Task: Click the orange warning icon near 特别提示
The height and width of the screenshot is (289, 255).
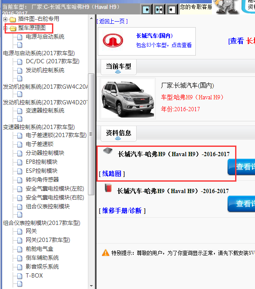Action: pyautogui.click(x=106, y=253)
